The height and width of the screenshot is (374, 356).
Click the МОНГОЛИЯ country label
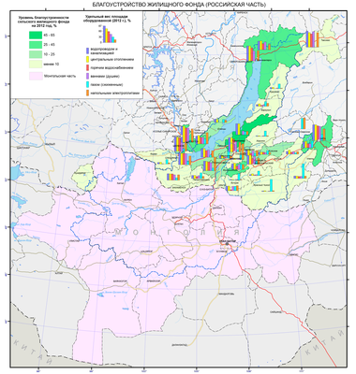tap(177, 232)
